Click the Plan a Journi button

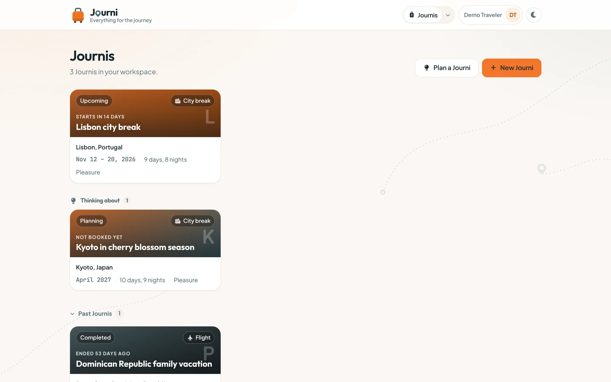coord(447,68)
